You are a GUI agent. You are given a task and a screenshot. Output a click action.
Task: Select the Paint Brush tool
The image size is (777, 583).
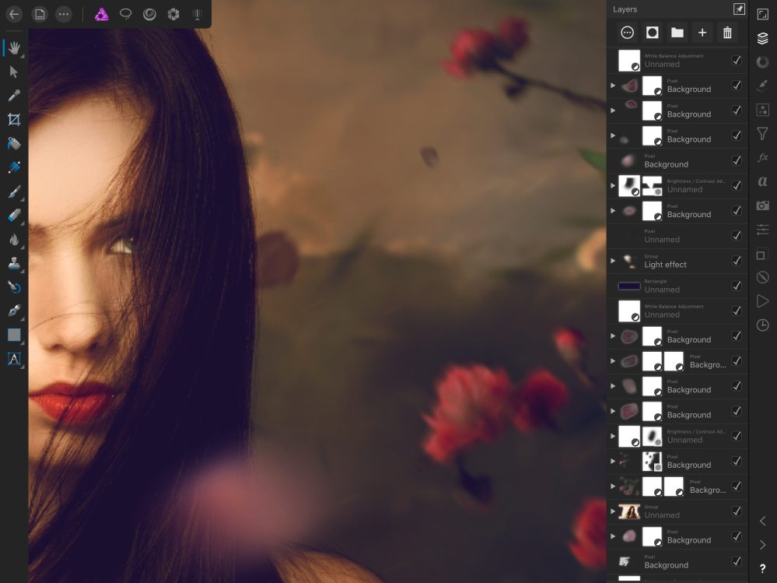pyautogui.click(x=14, y=191)
